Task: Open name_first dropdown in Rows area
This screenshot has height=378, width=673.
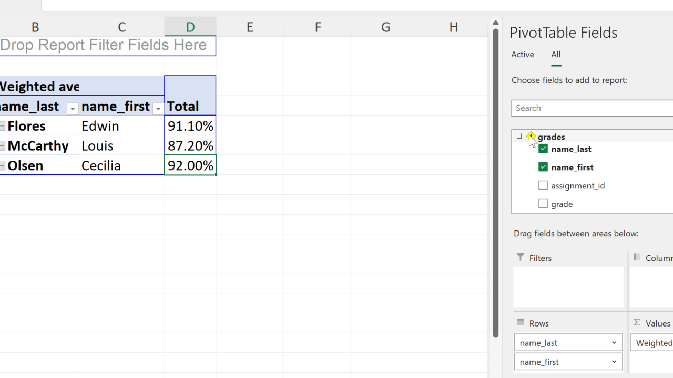Action: (614, 362)
